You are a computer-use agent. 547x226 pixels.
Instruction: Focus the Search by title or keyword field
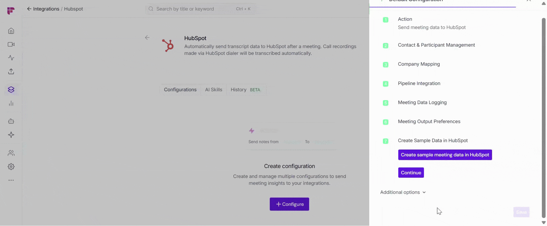201,9
